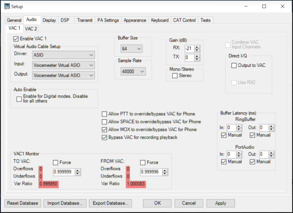
Task: Open the Driver dropdown showing ASIO
Action: (63, 55)
